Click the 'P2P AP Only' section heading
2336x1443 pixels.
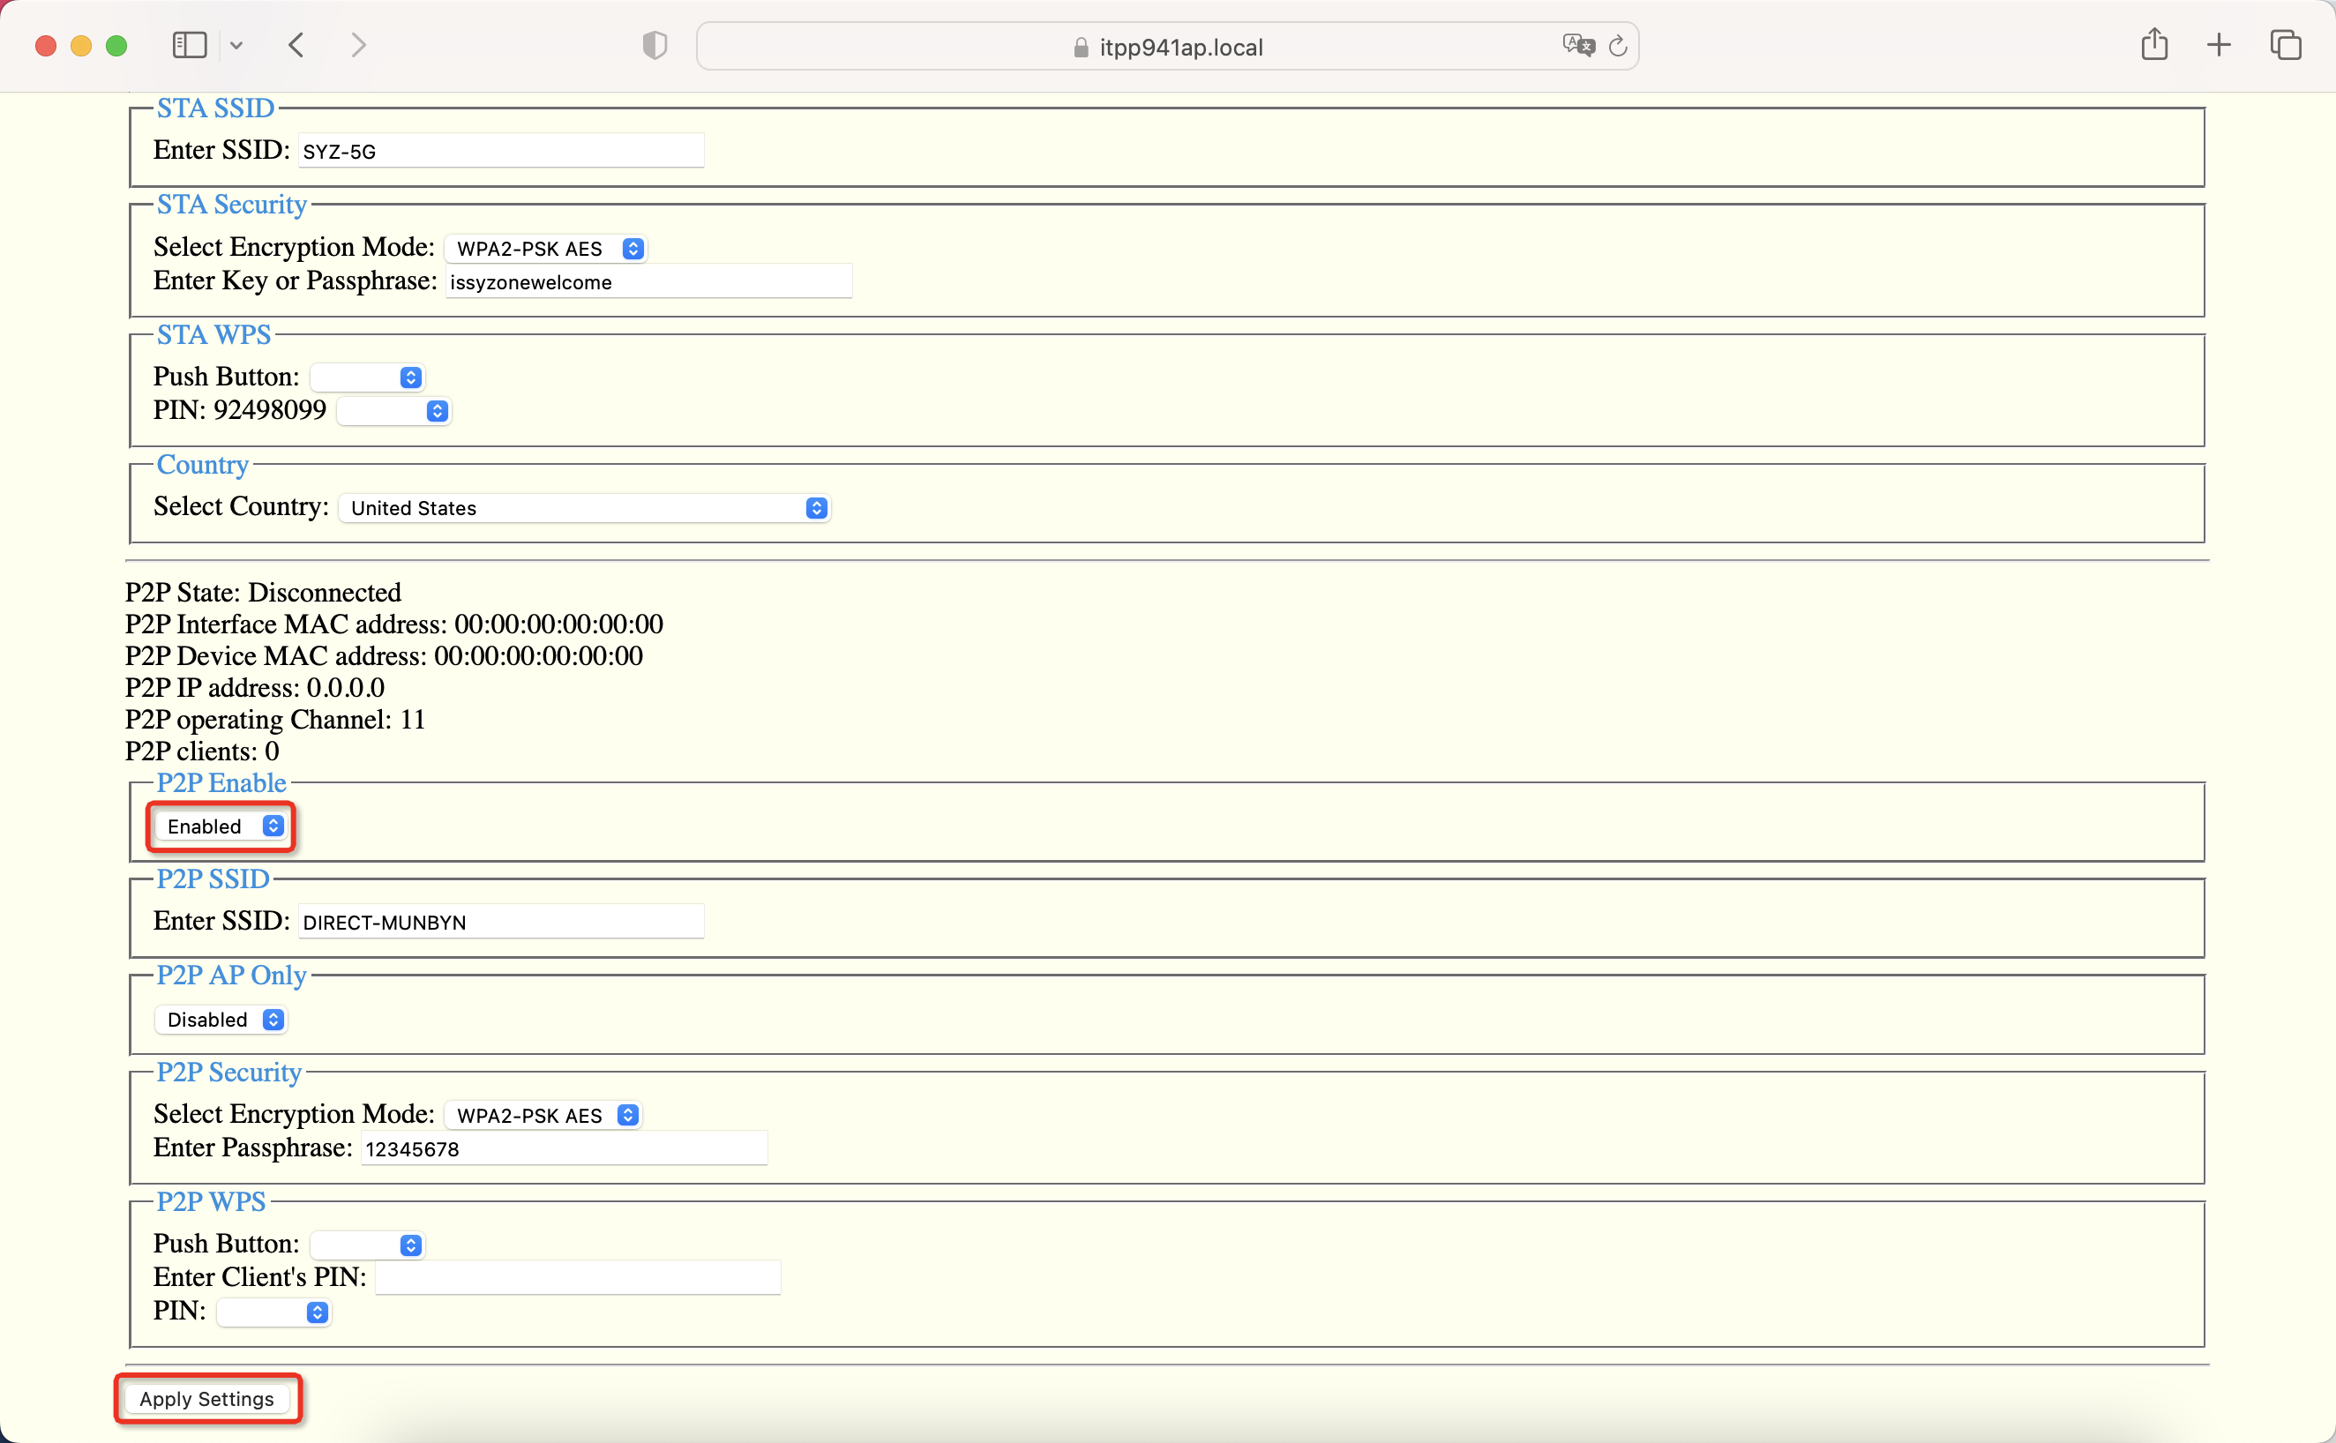232,976
